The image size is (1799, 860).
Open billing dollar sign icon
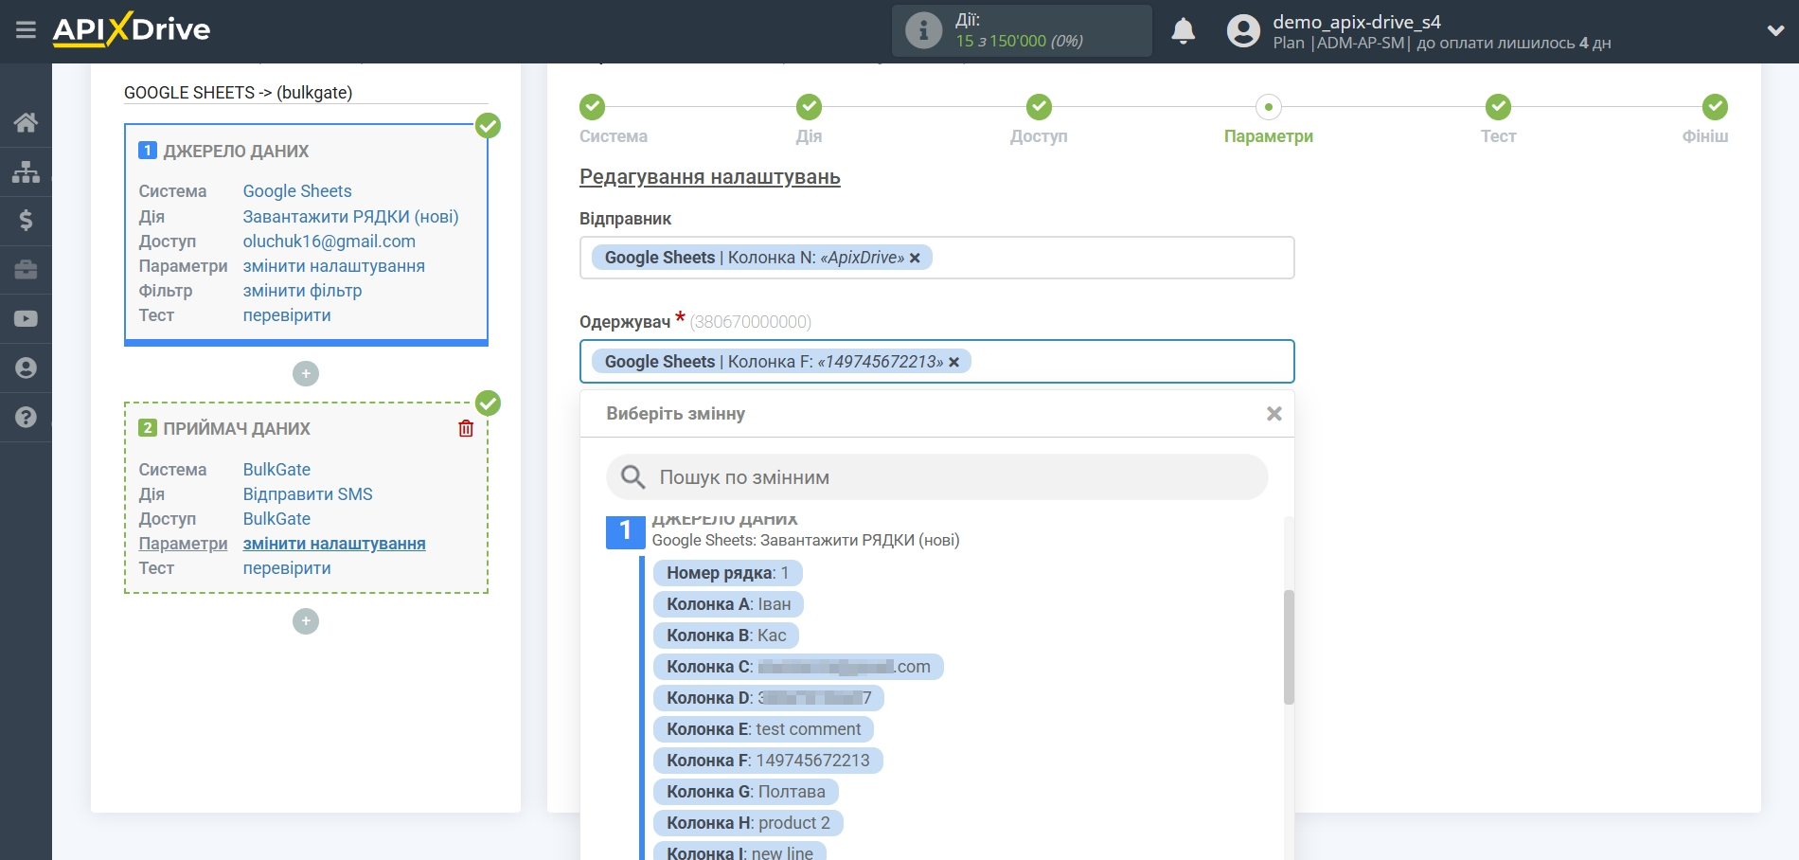[26, 221]
